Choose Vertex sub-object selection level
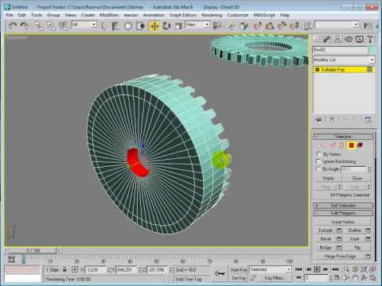The height and width of the screenshot is (286, 382). tap(323, 145)
